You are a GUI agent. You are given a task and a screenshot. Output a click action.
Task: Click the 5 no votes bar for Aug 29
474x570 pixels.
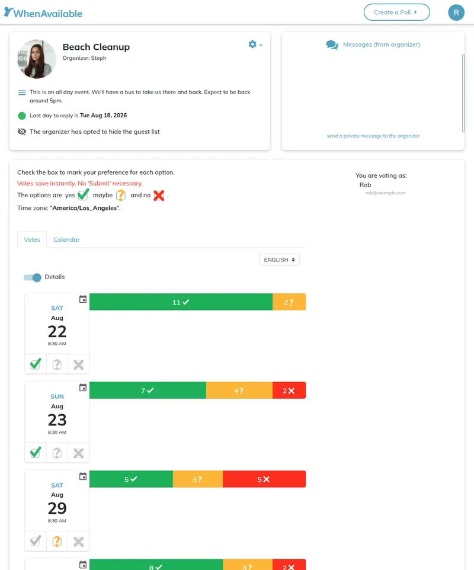(x=264, y=479)
